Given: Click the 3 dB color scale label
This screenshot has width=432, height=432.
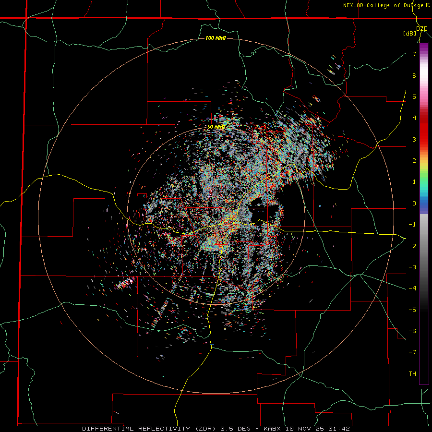Looking at the screenshot, I should [x=414, y=139].
